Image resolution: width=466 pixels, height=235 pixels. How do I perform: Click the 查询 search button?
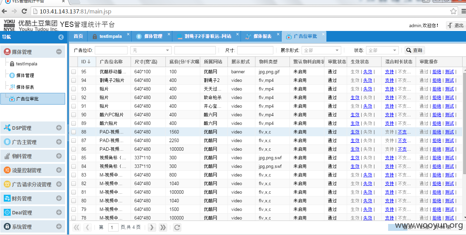[414, 50]
